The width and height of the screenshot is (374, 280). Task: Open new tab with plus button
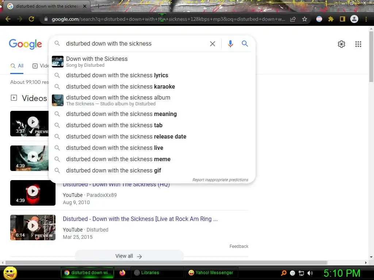pyautogui.click(x=98, y=6)
